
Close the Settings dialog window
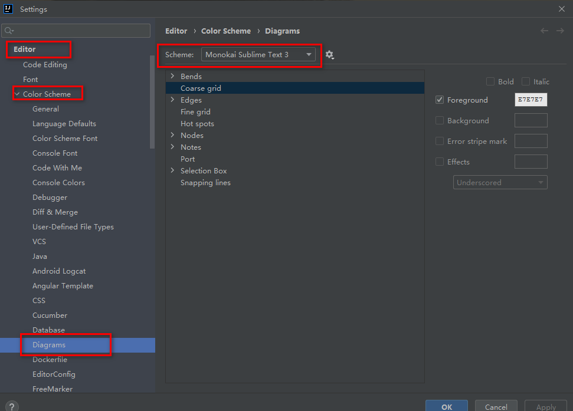coord(562,9)
